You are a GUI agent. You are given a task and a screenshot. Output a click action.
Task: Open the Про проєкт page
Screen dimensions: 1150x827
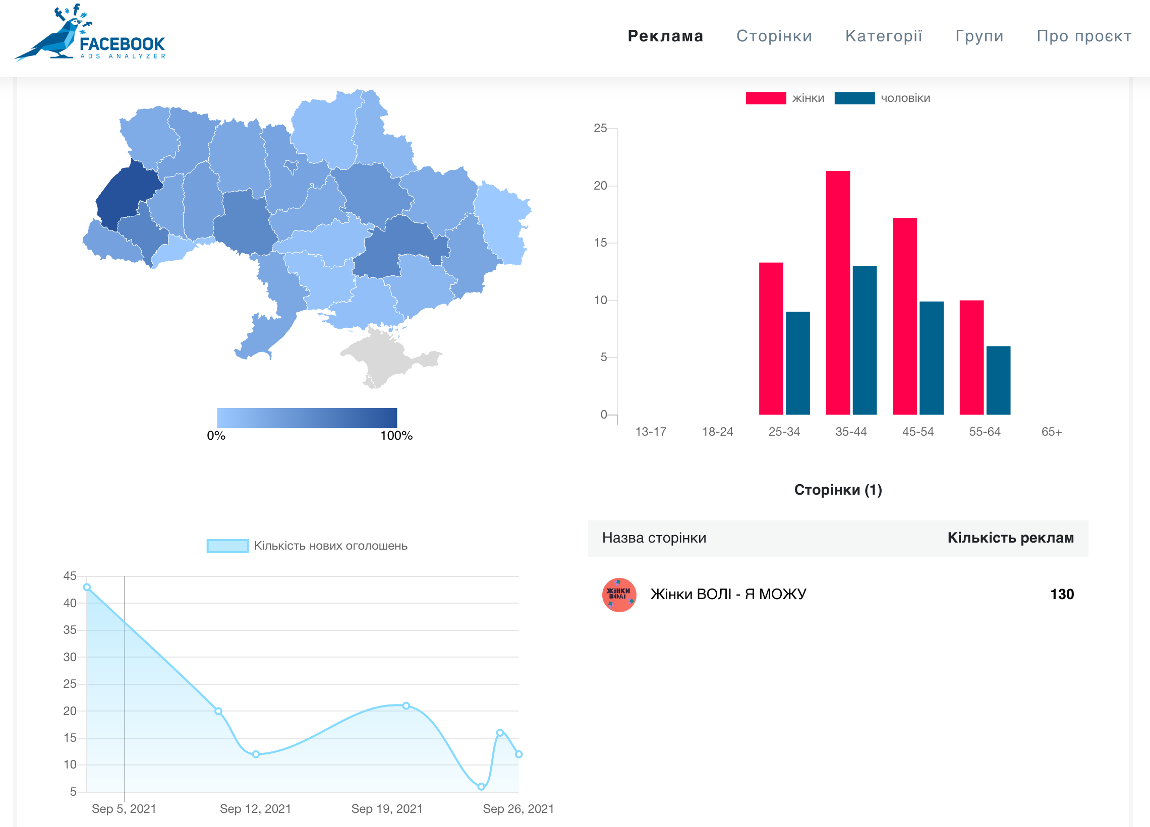[1083, 36]
